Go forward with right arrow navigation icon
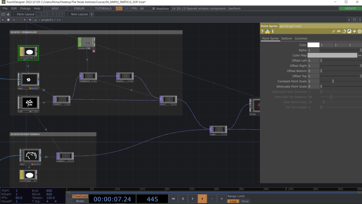 pyautogui.click(x=19, y=20)
